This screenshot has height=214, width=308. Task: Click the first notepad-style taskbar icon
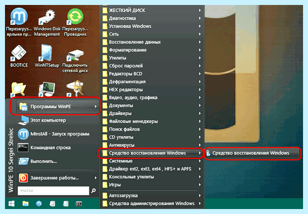(x=52, y=204)
